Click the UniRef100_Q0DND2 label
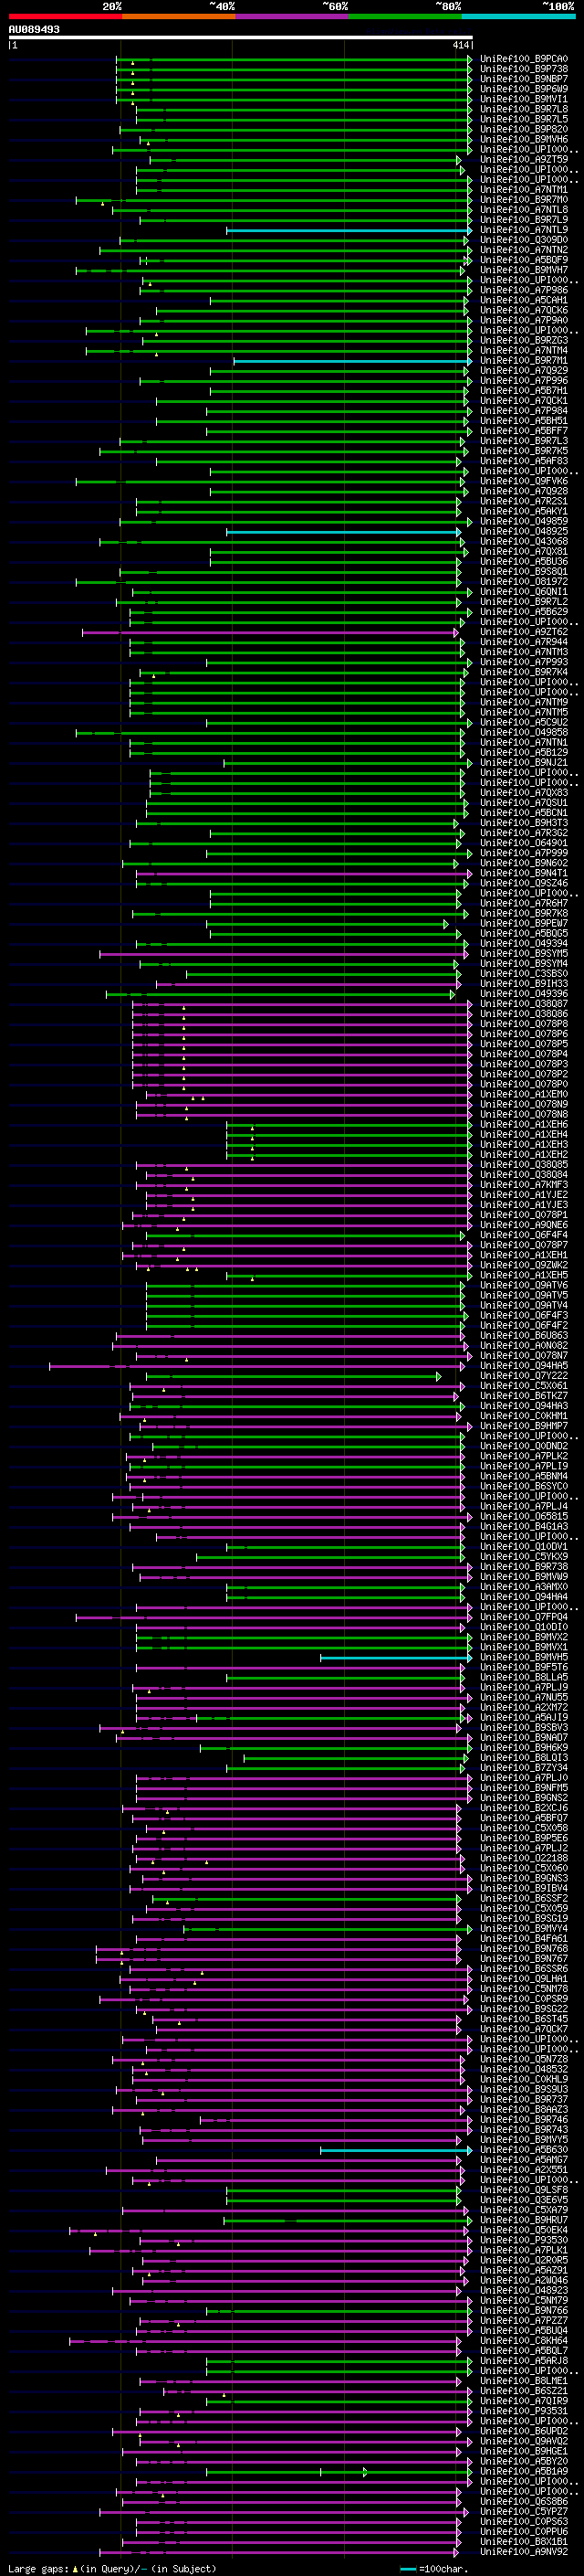 coord(523,1446)
